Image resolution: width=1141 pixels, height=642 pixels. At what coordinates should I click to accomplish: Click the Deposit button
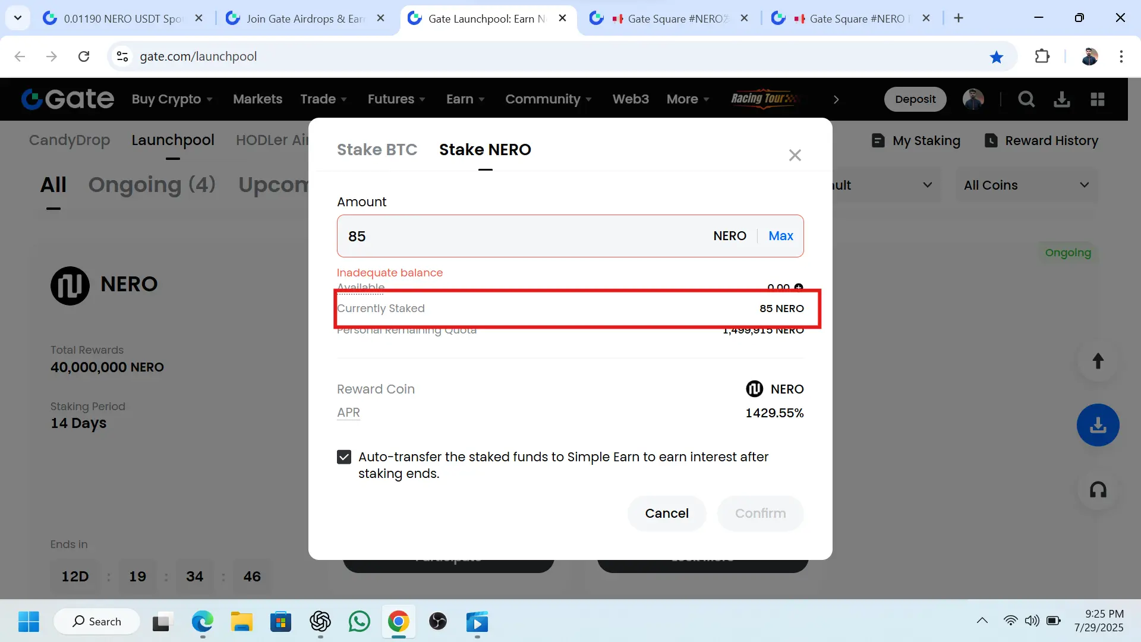915,99
